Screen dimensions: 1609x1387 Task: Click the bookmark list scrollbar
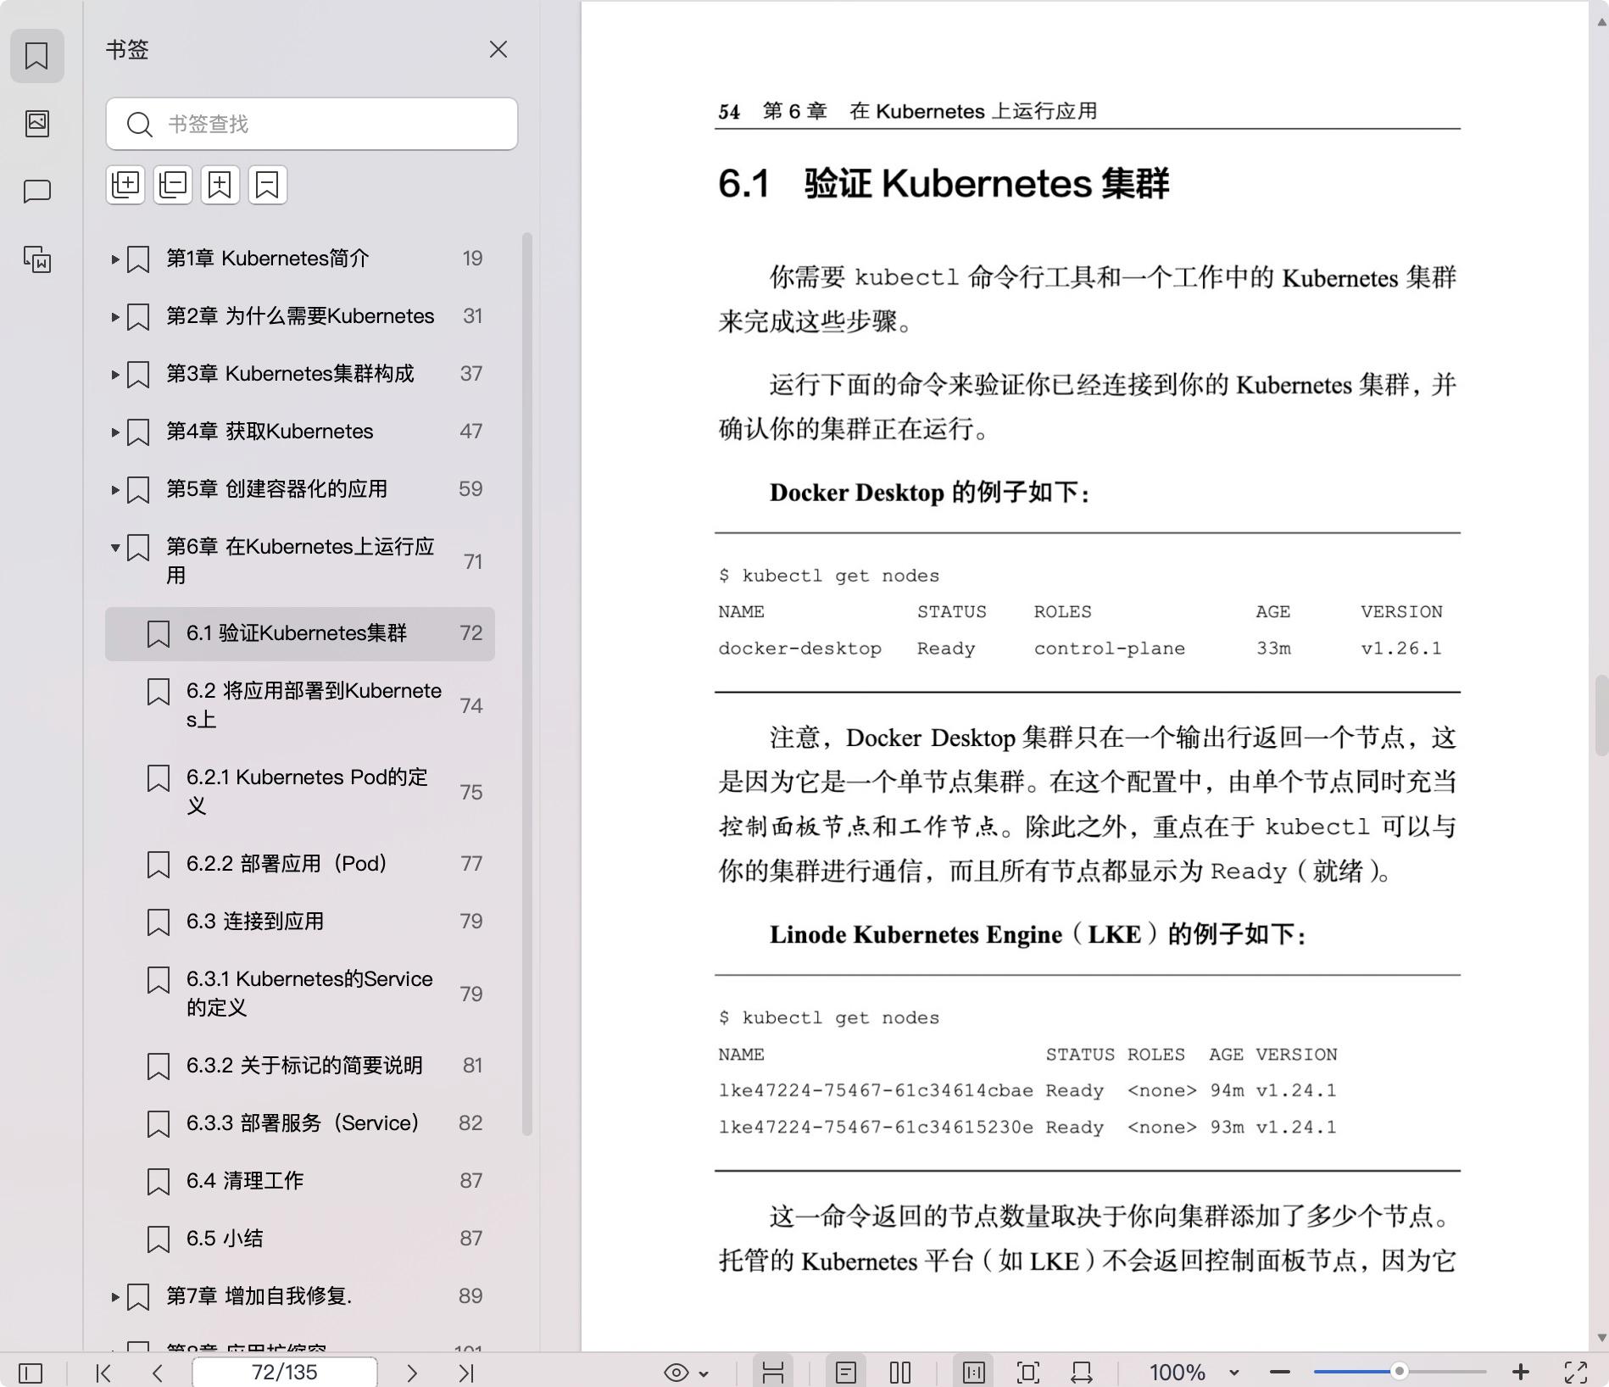coord(527,683)
